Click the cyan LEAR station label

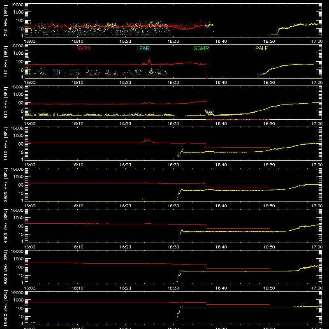point(143,48)
